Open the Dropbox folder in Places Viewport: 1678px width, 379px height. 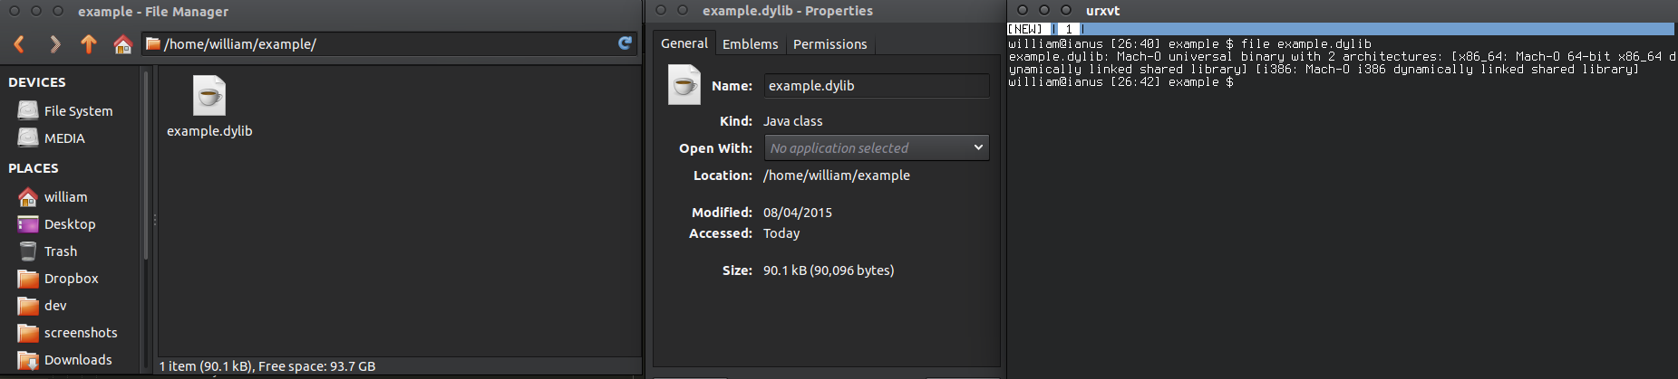pyautogui.click(x=71, y=279)
